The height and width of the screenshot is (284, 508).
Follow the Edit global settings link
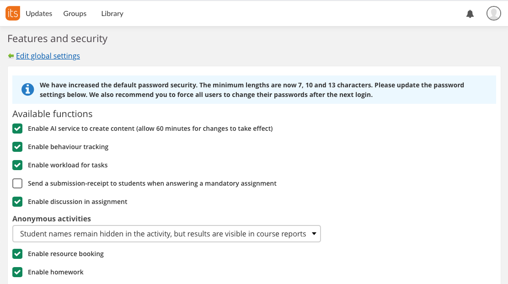click(48, 56)
